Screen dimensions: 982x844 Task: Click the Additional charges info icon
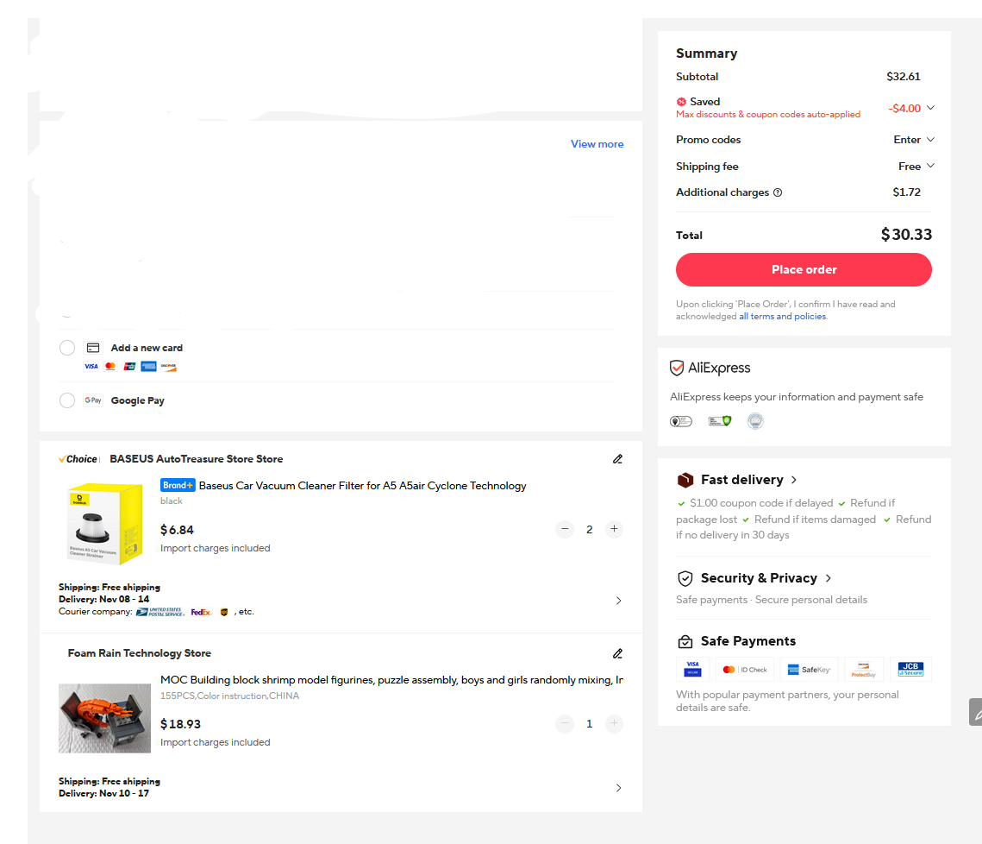[777, 192]
